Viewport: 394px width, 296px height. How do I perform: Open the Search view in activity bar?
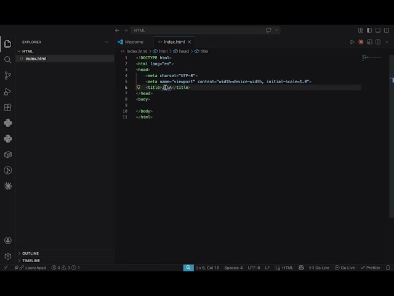point(8,60)
